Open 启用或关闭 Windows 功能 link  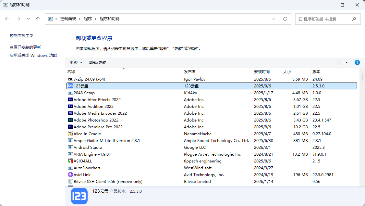click(x=33, y=56)
